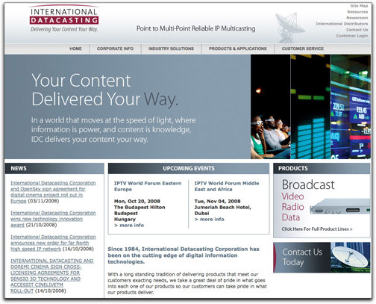The width and height of the screenshot is (376, 304).
Task: Open DOREMI CINEMA cross-licensing news article
Action: click(x=52, y=276)
